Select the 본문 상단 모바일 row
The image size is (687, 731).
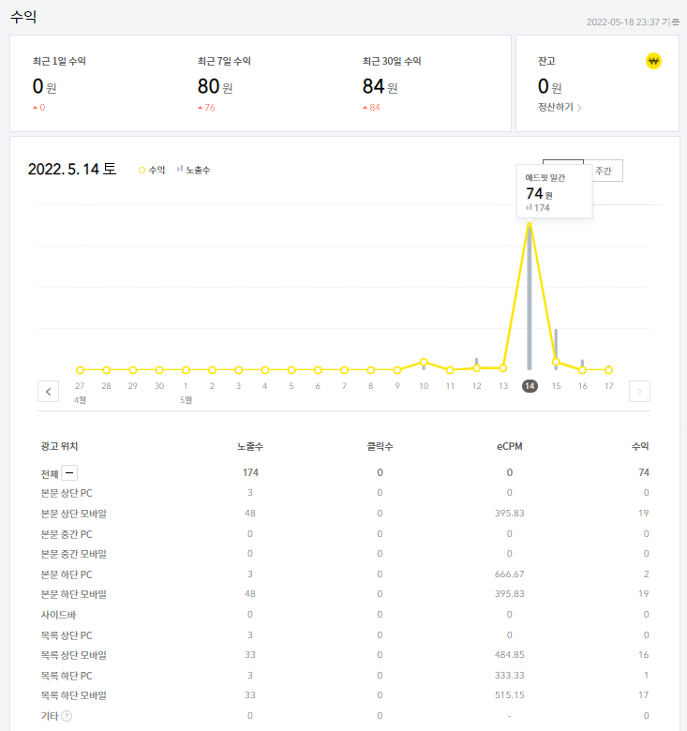(344, 514)
